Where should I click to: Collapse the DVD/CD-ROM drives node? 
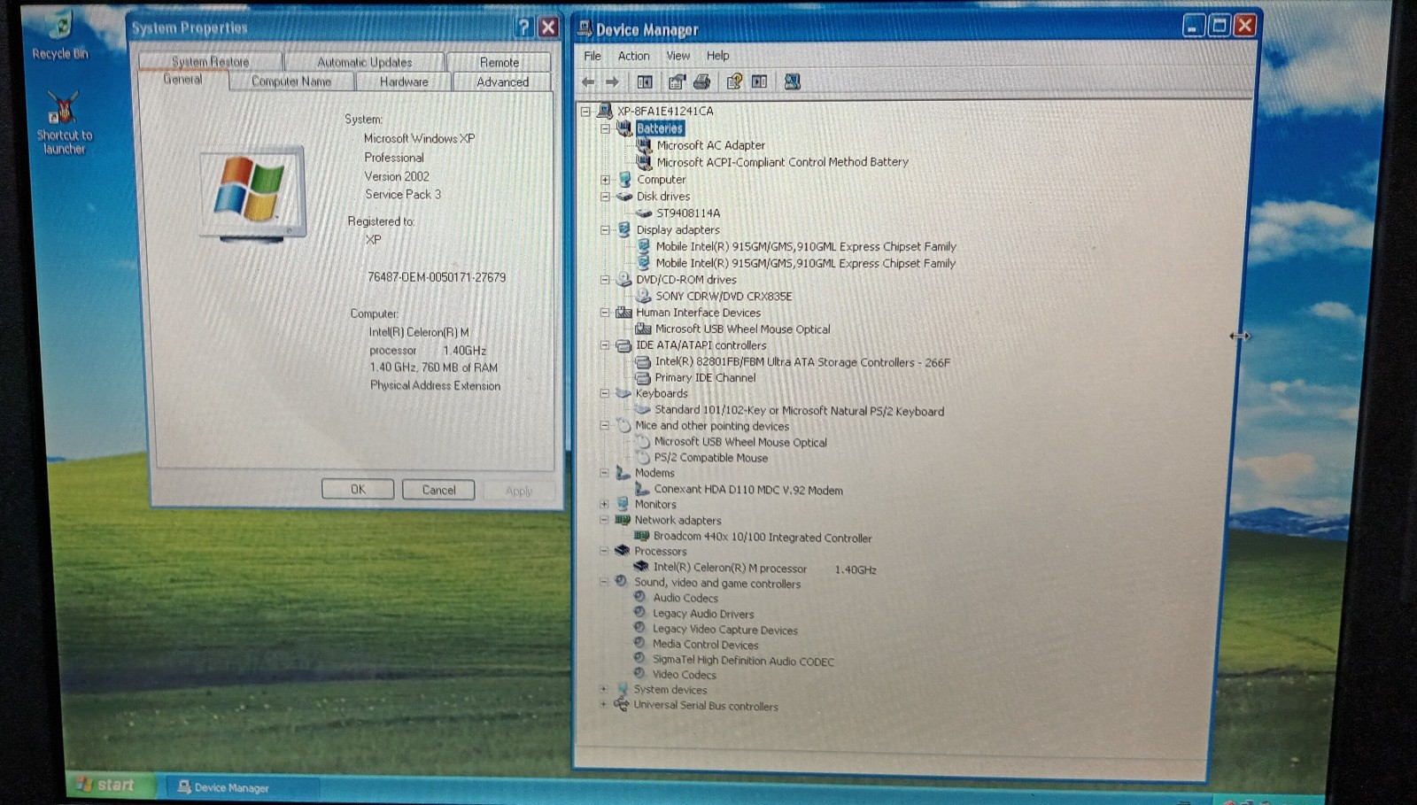(605, 280)
